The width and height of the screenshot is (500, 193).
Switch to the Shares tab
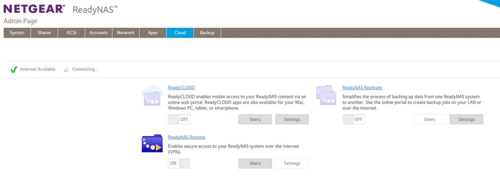coord(44,33)
